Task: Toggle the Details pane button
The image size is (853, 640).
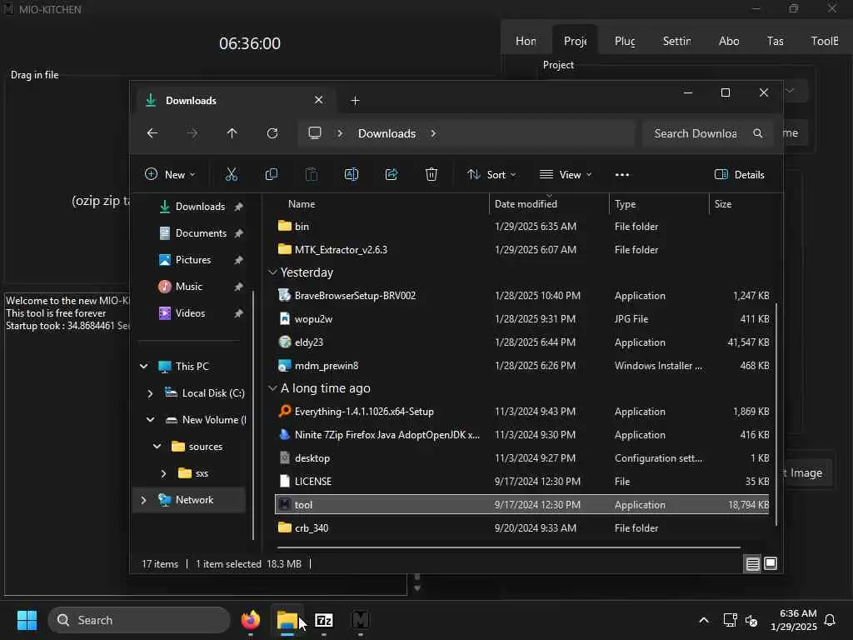Action: 740,175
